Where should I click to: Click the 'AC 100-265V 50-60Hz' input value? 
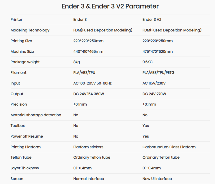92,83
